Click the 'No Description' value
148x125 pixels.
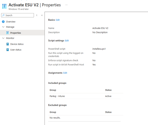[100, 32]
